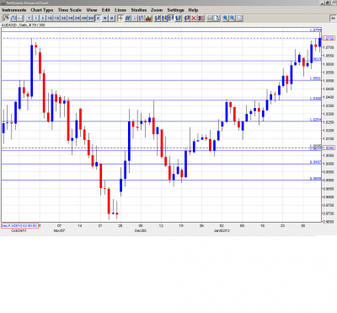Switch to tick (T) time scale
The height and width of the screenshot is (313, 337).
29,19
